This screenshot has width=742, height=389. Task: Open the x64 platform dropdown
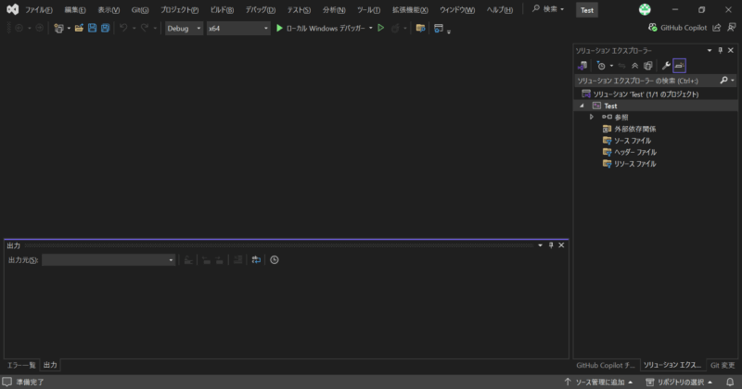click(x=238, y=28)
